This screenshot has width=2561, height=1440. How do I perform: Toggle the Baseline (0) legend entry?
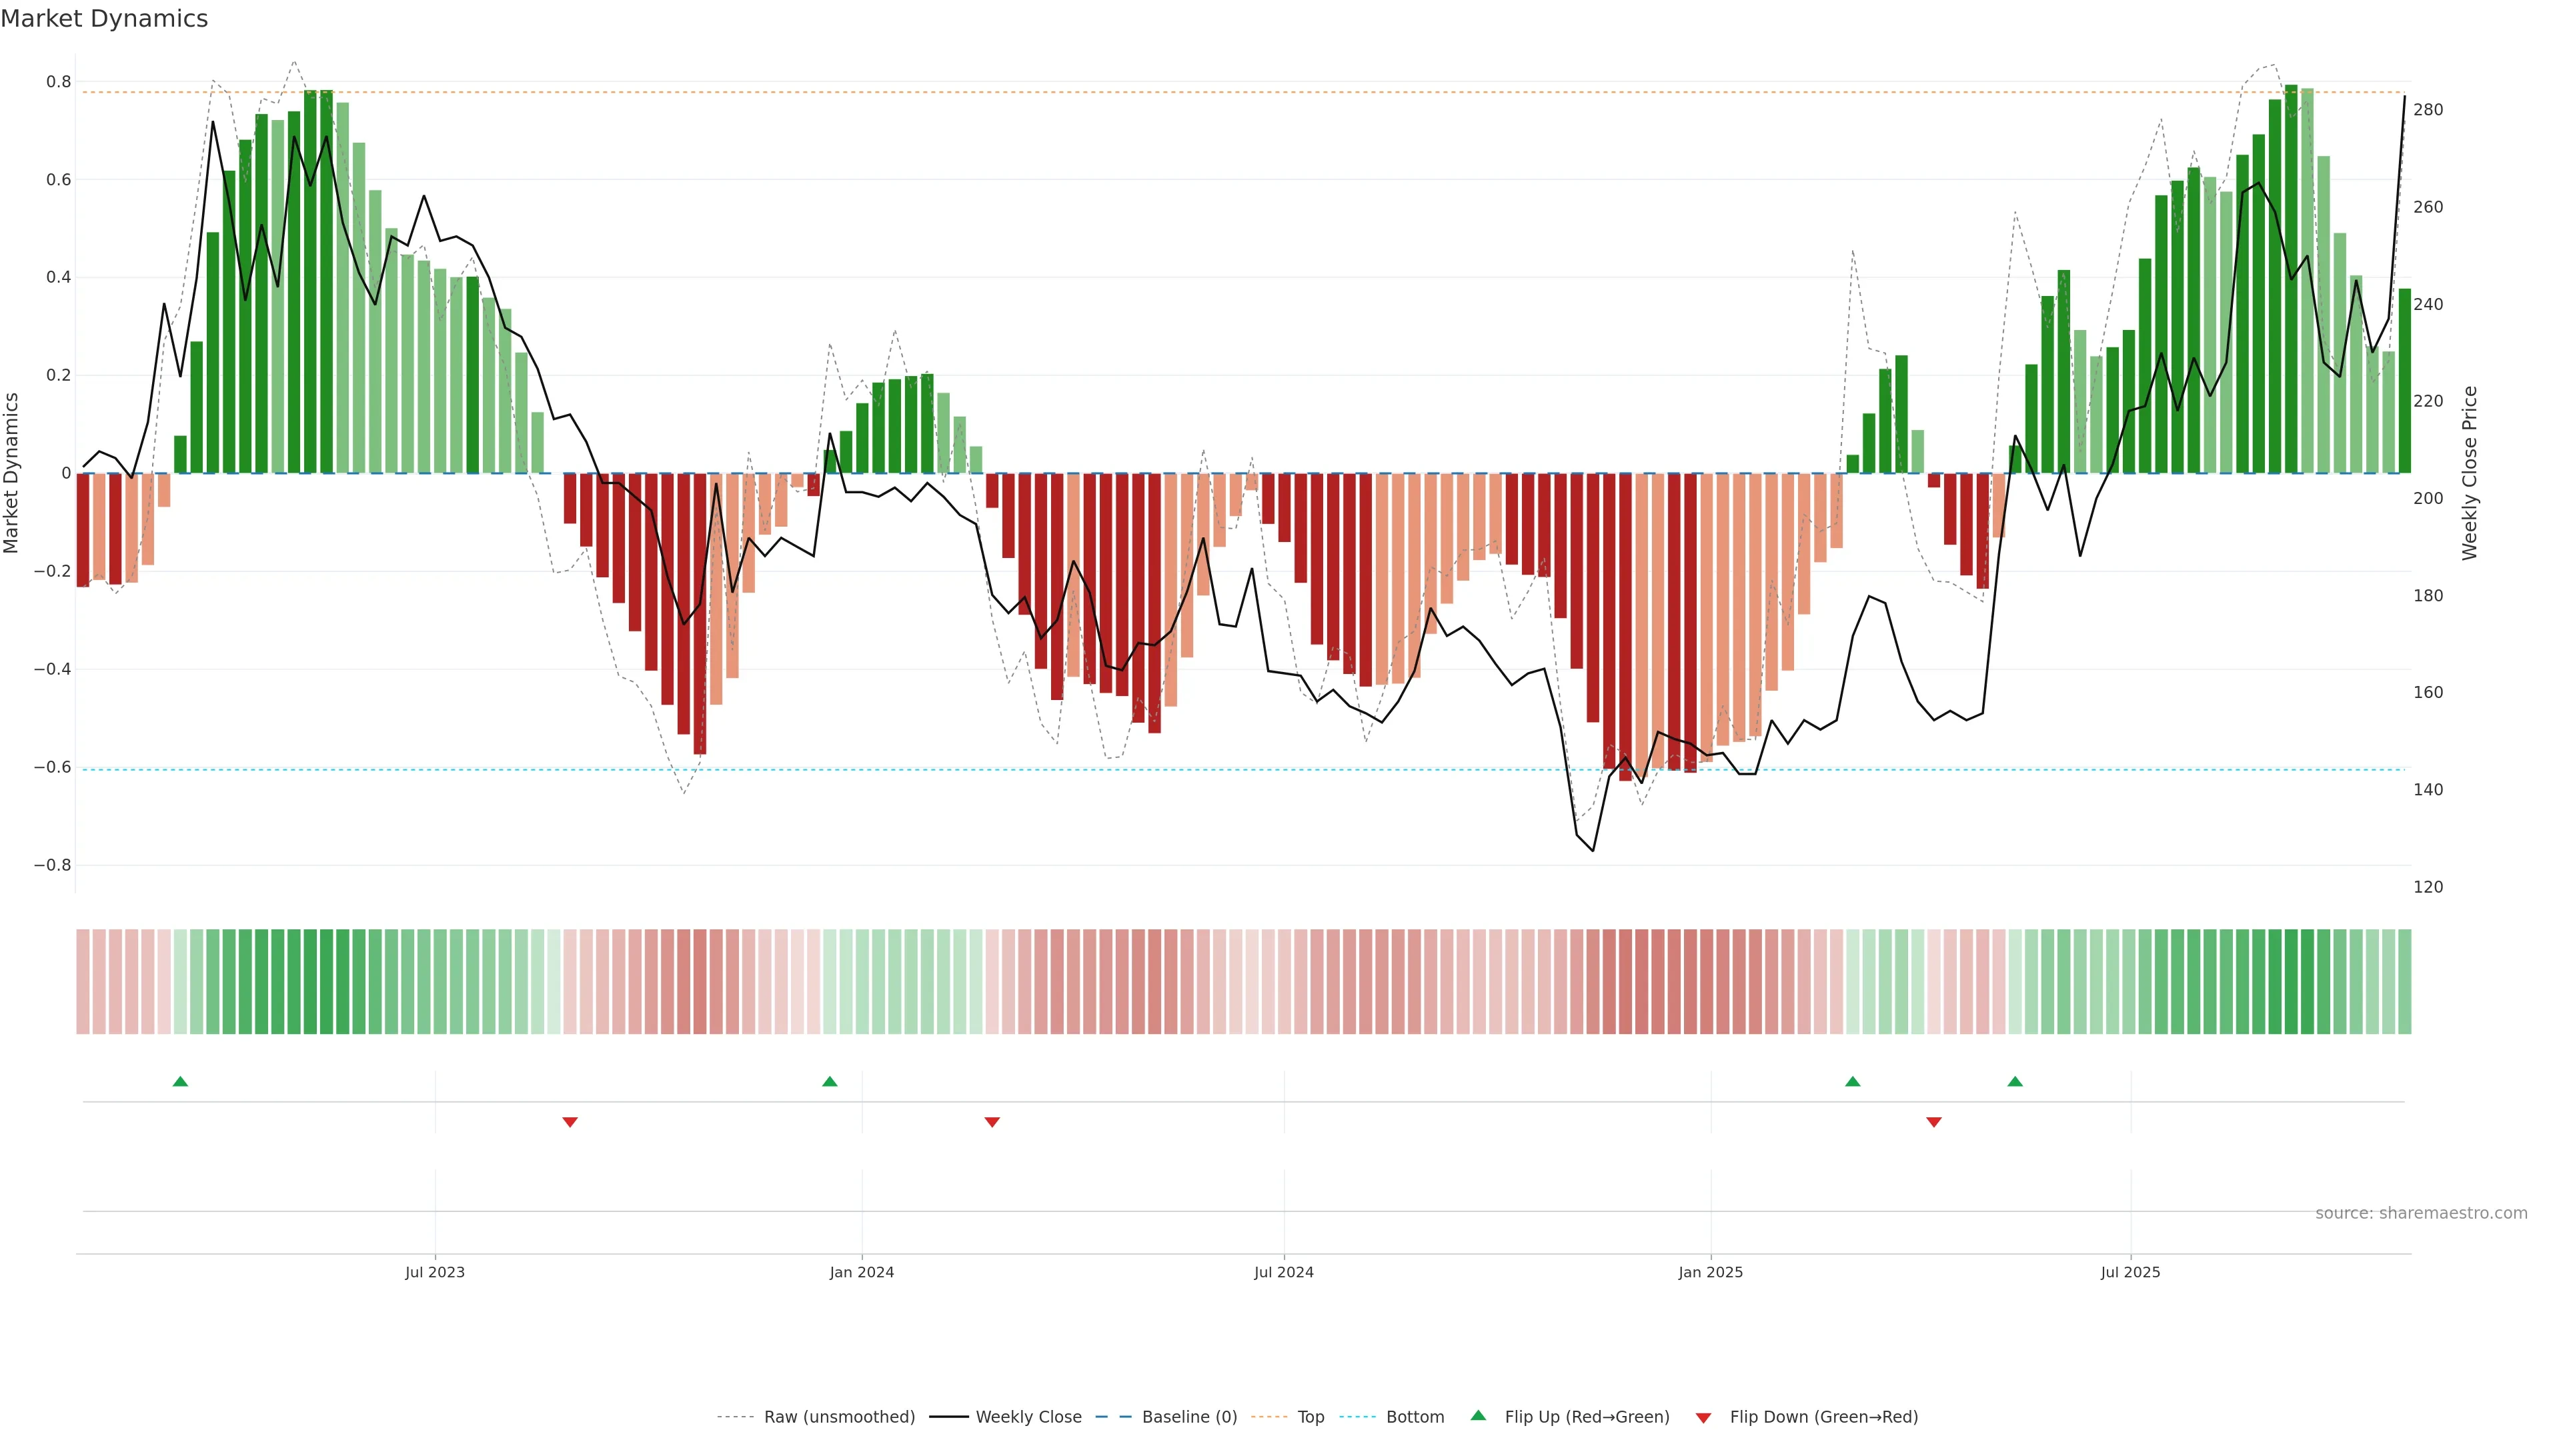click(1189, 1417)
